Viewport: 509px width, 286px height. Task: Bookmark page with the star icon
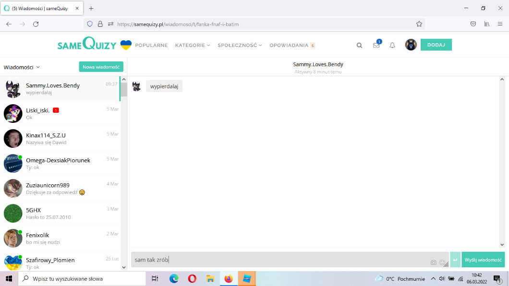pyautogui.click(x=419, y=24)
